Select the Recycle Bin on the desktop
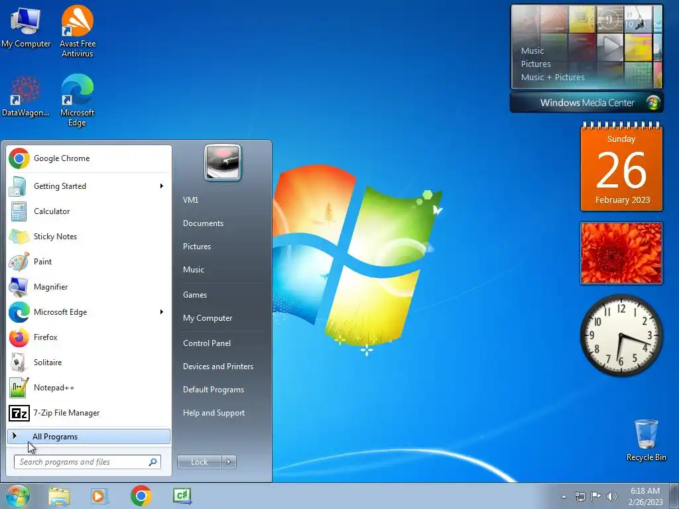The image size is (679, 509). [646, 440]
